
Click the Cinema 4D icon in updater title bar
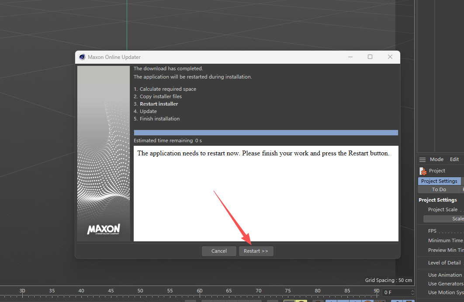point(82,57)
